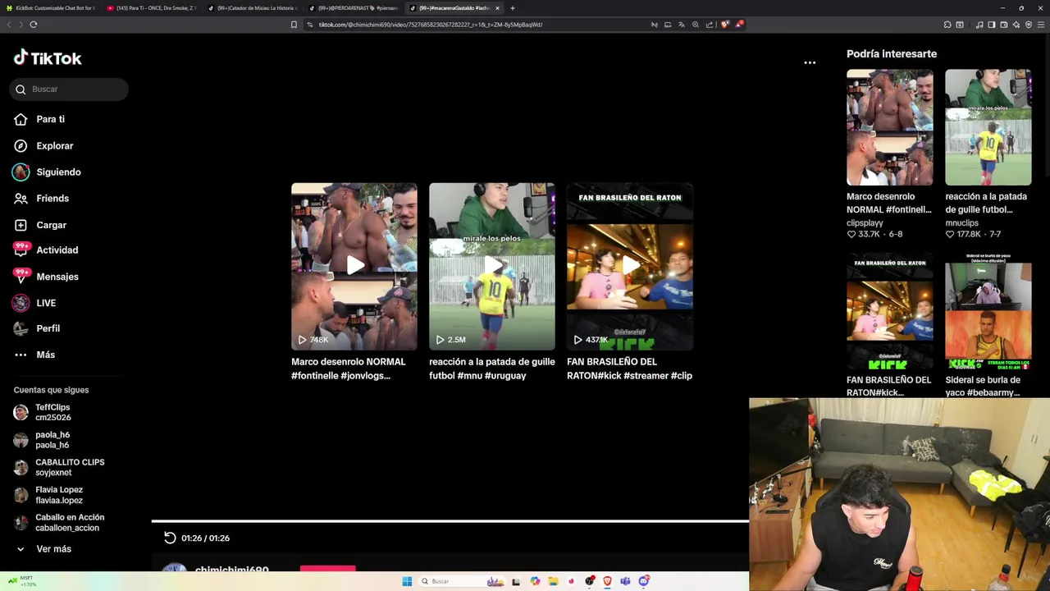Click the replay icon beside 01:26

[x=170, y=538]
